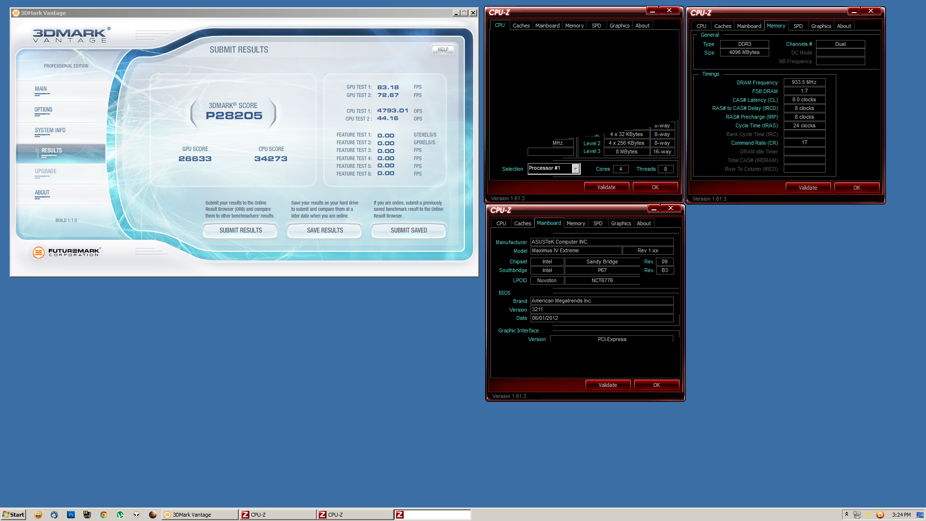Open Memory tab in the Mainboard CPU-Z window
Image resolution: width=926 pixels, height=521 pixels.
pos(576,223)
